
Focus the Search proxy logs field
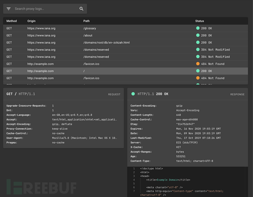click(x=45, y=9)
